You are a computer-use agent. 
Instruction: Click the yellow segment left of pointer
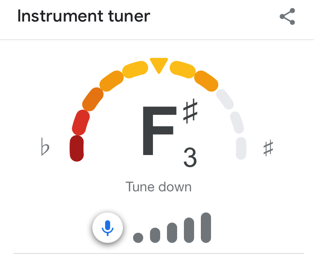pos(135,69)
